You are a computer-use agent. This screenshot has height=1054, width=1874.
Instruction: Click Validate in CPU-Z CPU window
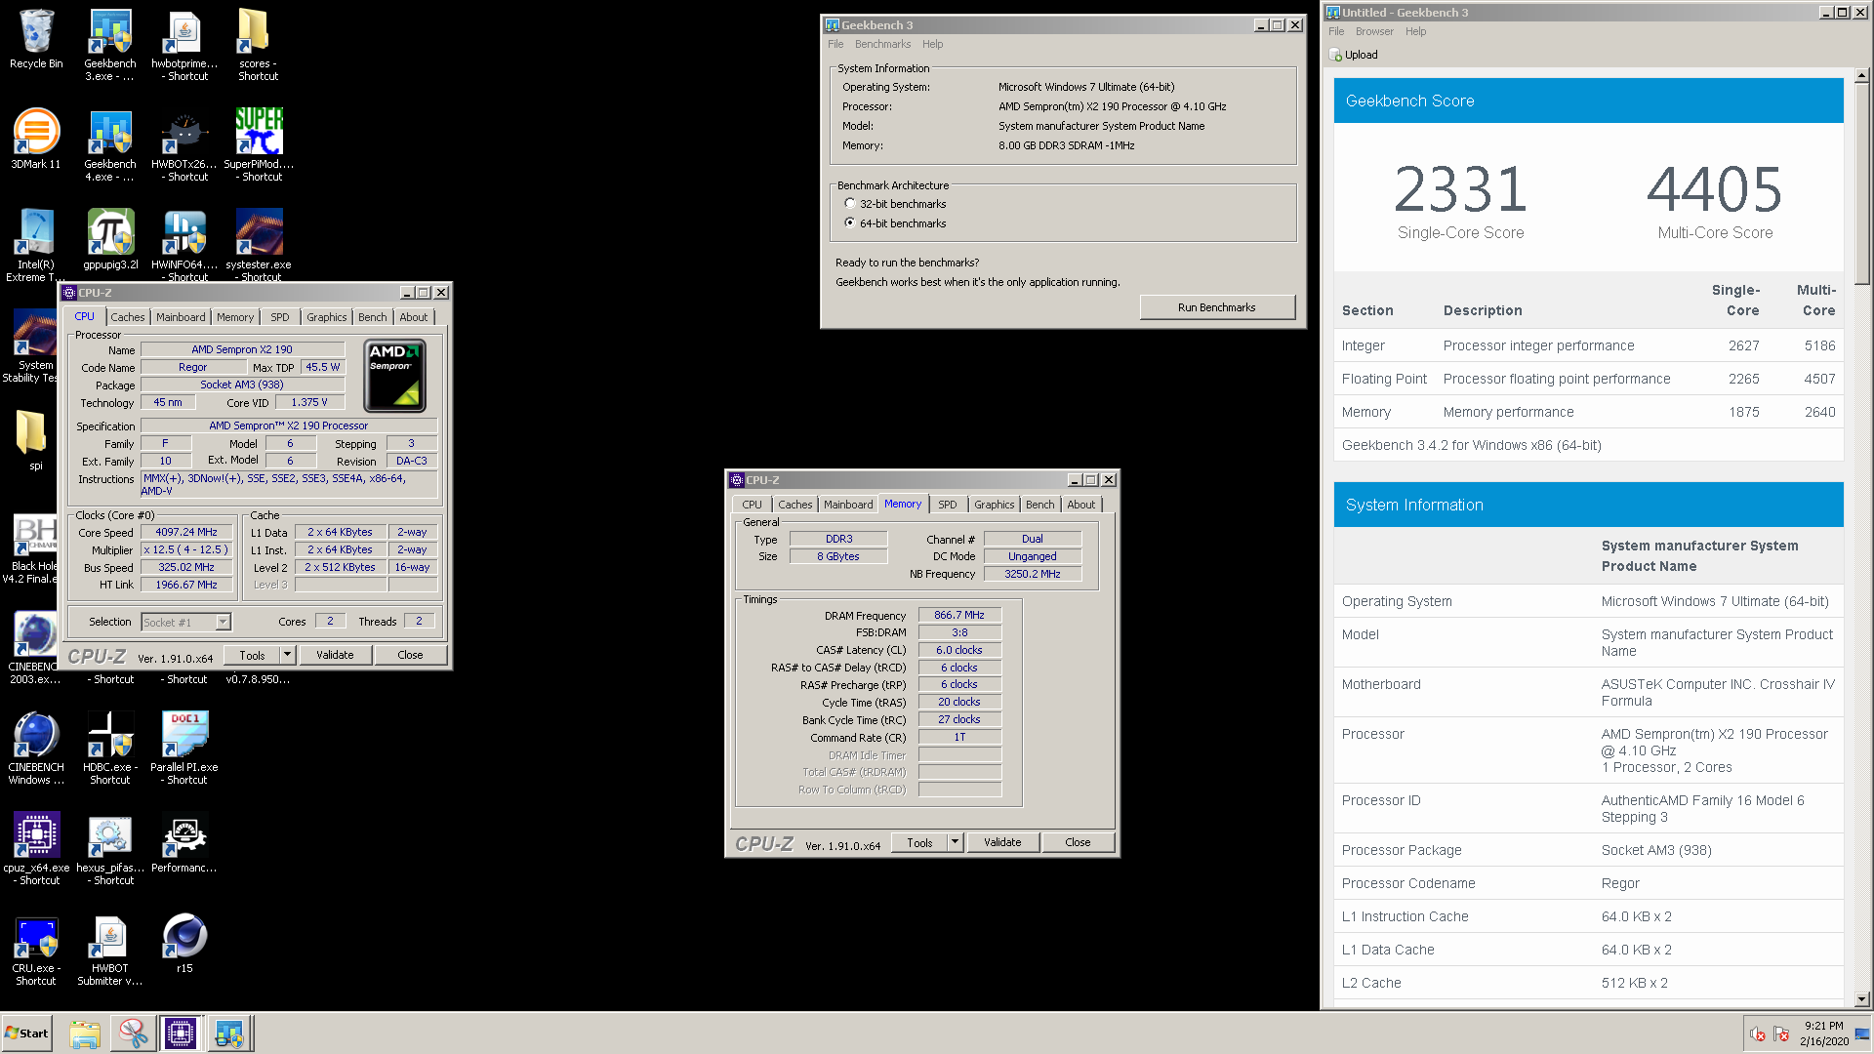coord(335,655)
